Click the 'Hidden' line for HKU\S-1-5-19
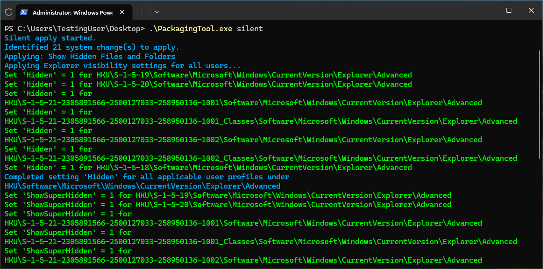Screen dimensions: 543x269 coord(208,75)
